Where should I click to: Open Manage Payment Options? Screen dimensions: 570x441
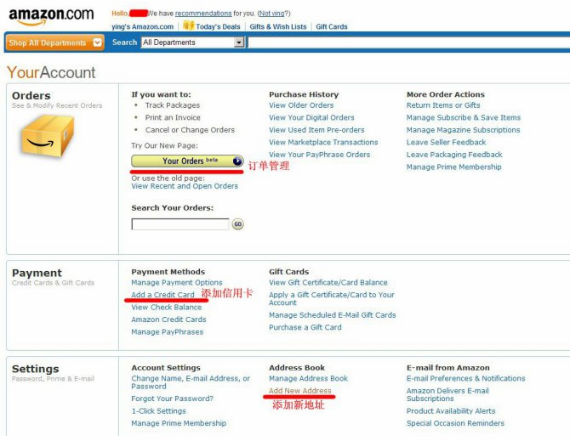pos(177,283)
